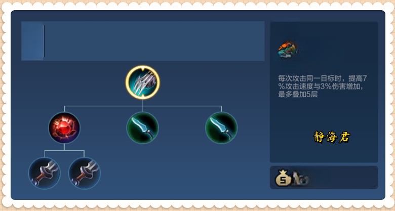Click empty area of the price bar
The image size is (395, 211).
(x=344, y=178)
